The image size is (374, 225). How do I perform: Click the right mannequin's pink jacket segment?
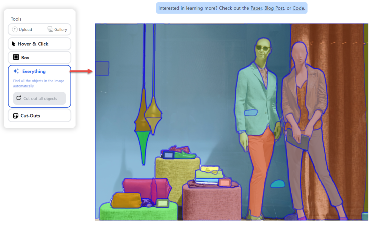(x=315, y=95)
